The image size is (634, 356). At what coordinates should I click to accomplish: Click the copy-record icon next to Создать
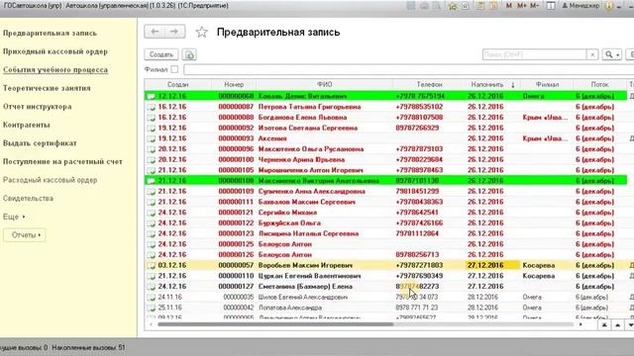point(189,54)
